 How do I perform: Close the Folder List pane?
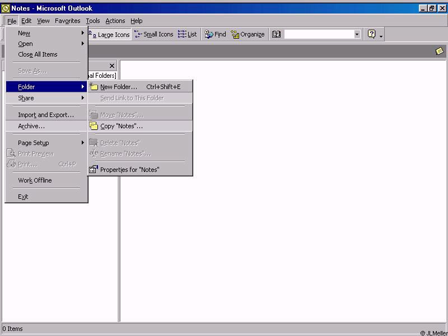[x=112, y=66]
